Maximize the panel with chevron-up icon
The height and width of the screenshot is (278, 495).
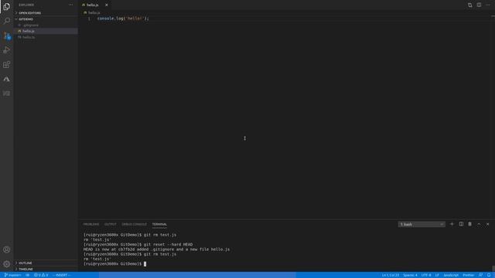pos(479,224)
